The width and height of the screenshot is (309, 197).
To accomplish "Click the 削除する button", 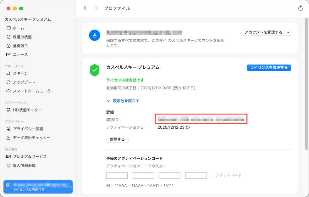I will (117, 139).
